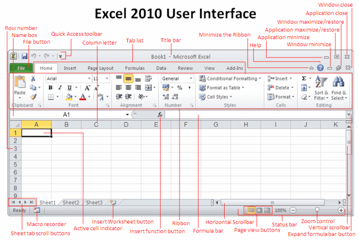Open the General number format dropdown

point(191,79)
